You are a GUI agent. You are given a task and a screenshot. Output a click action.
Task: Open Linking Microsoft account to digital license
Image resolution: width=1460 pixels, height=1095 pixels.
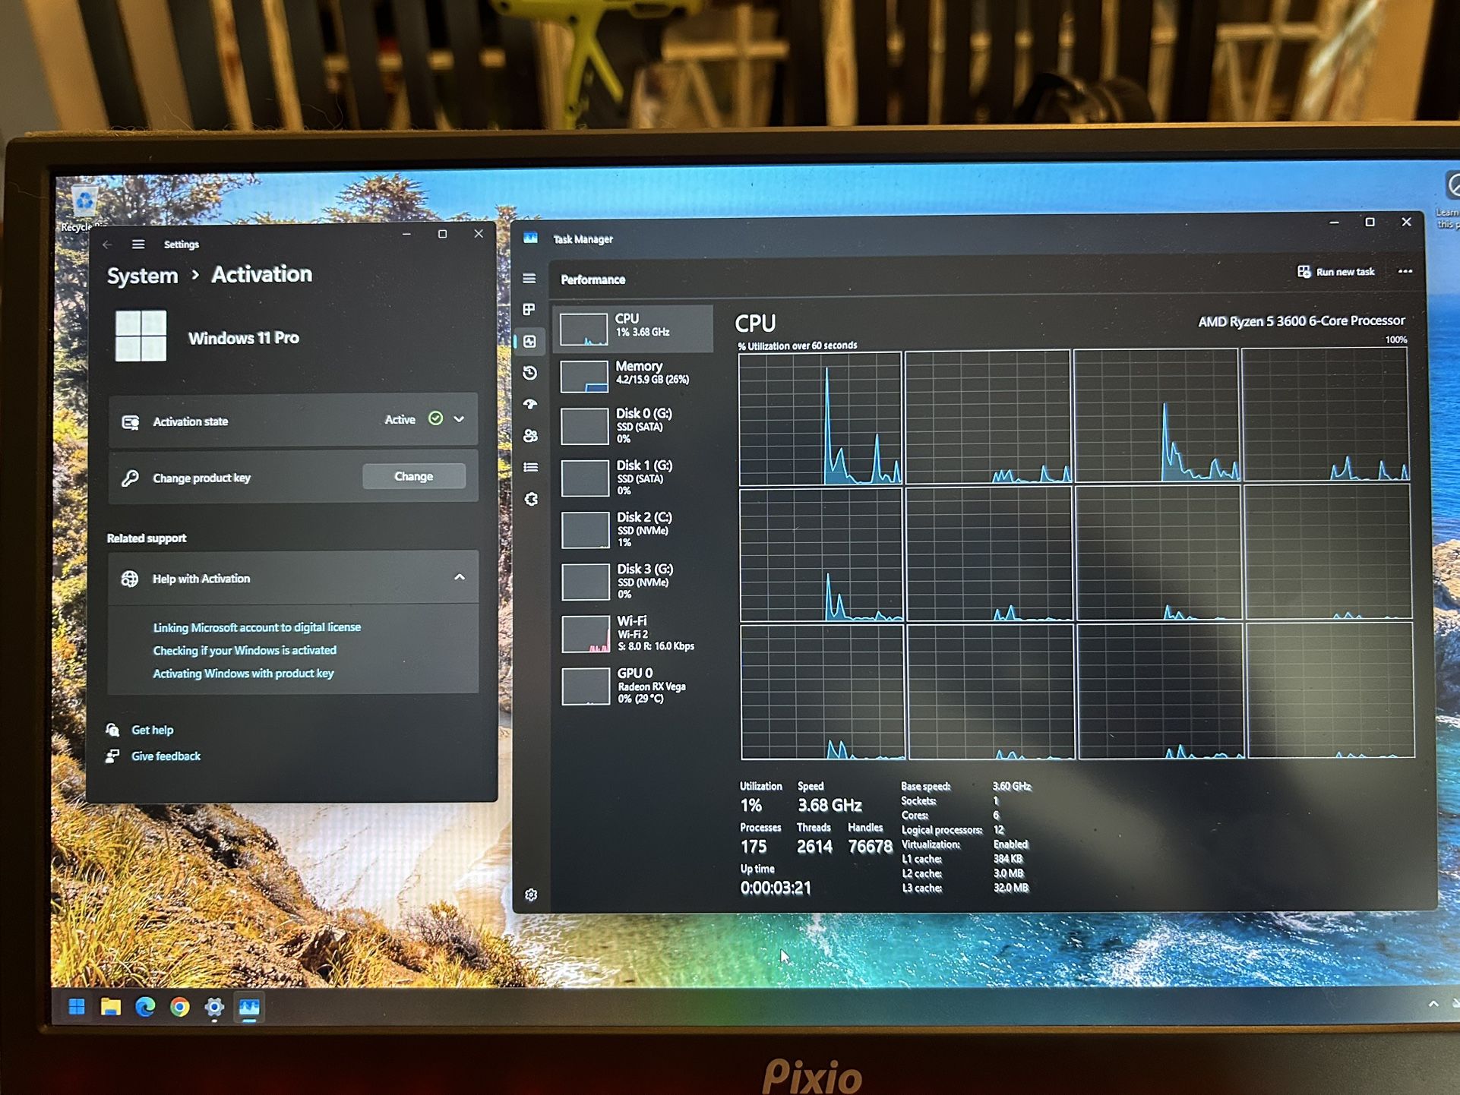click(257, 627)
